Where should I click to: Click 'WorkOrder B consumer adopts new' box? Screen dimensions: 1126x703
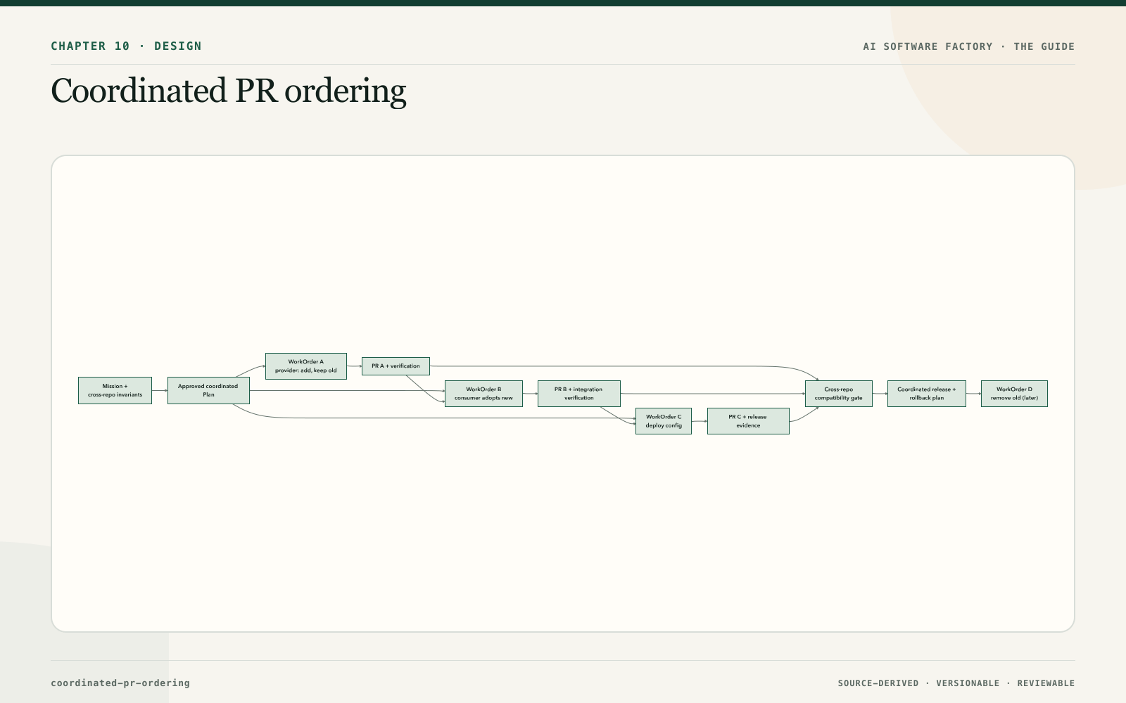(x=483, y=394)
